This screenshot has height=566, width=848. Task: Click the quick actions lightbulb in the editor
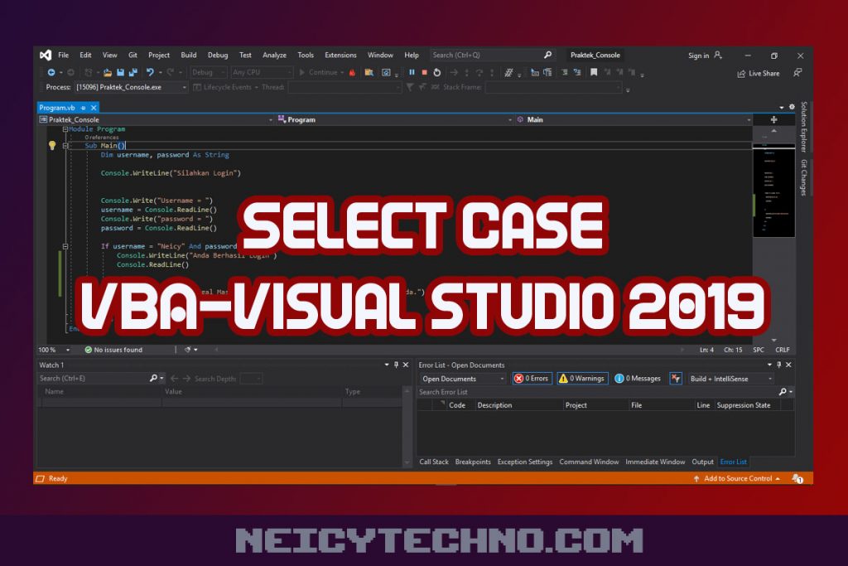(x=52, y=145)
